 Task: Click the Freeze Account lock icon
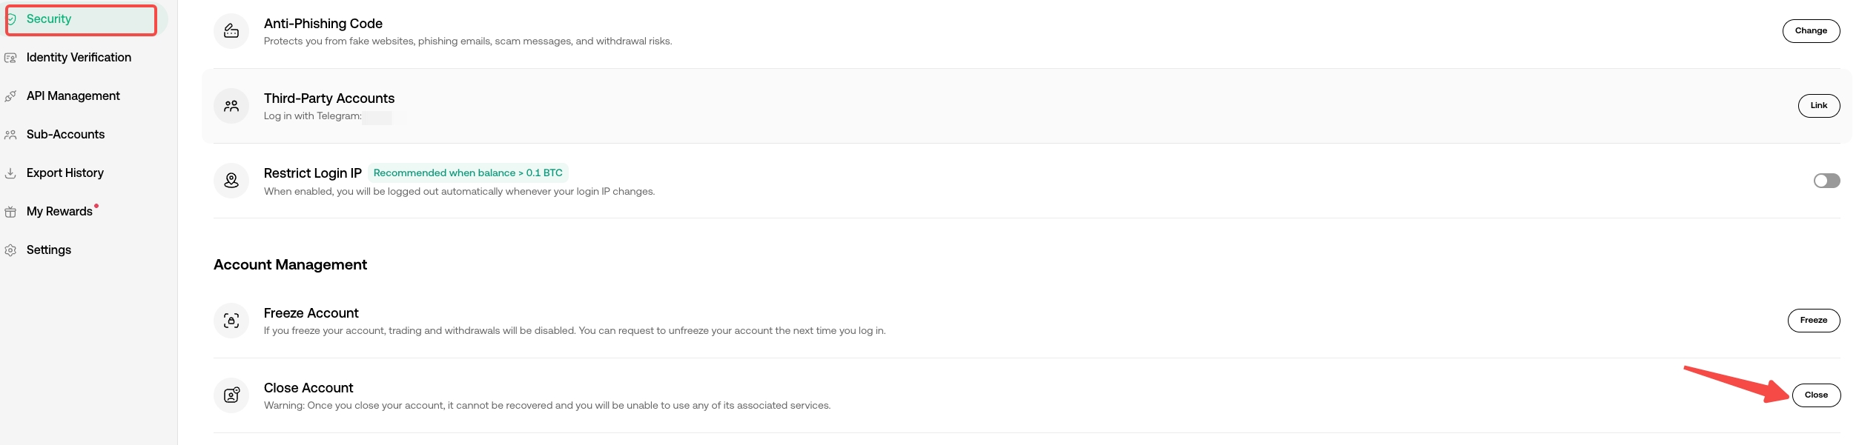[x=231, y=321]
